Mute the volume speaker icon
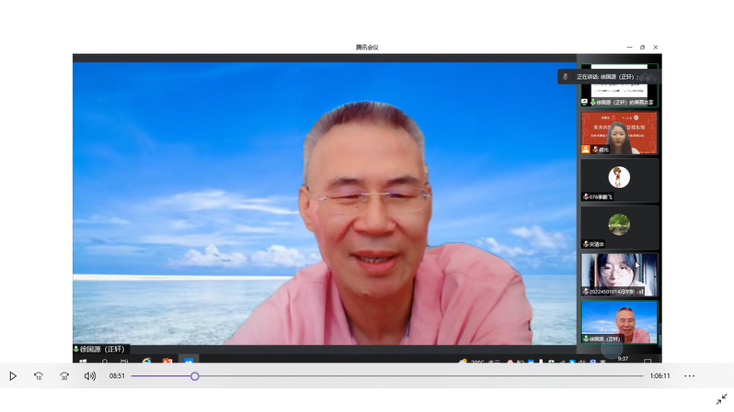The width and height of the screenshot is (734, 412). click(90, 376)
